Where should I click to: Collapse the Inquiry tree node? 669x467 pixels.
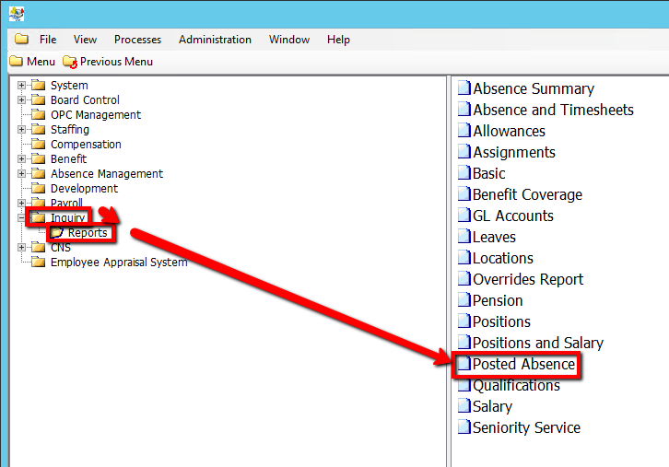tap(21, 218)
